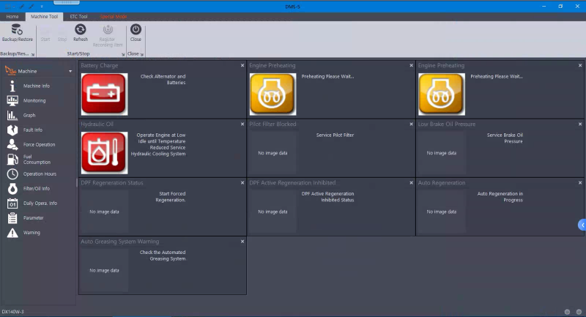
Task: Click the red Battery Charge warning image
Action: point(104,94)
